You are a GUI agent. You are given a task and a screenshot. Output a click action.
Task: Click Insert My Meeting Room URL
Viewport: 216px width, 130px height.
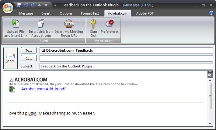[x=69, y=28]
